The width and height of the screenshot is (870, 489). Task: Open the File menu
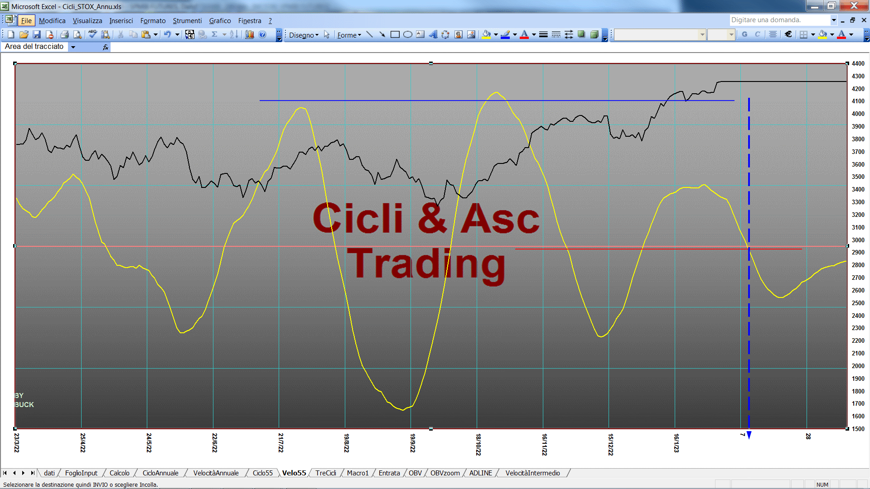pyautogui.click(x=26, y=21)
